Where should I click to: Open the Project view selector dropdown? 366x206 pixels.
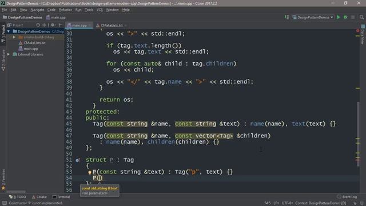click(15, 25)
